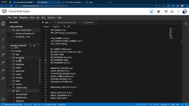Switch to the Dockerfile editor tab

point(89,22)
